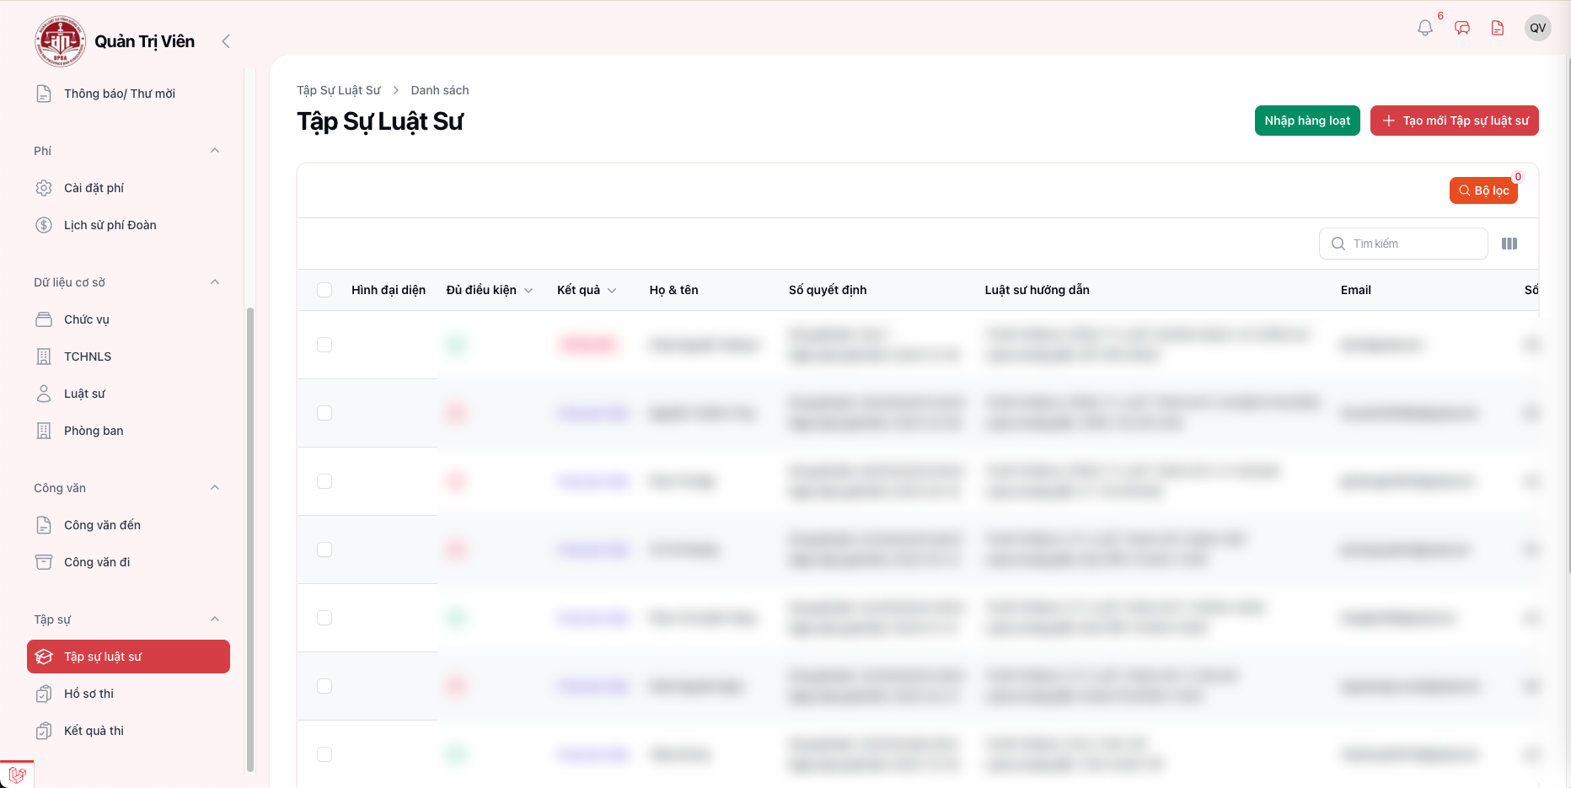Click the Laravel debug icon at bottom left
Screen dimensions: 1571x788
click(17, 775)
